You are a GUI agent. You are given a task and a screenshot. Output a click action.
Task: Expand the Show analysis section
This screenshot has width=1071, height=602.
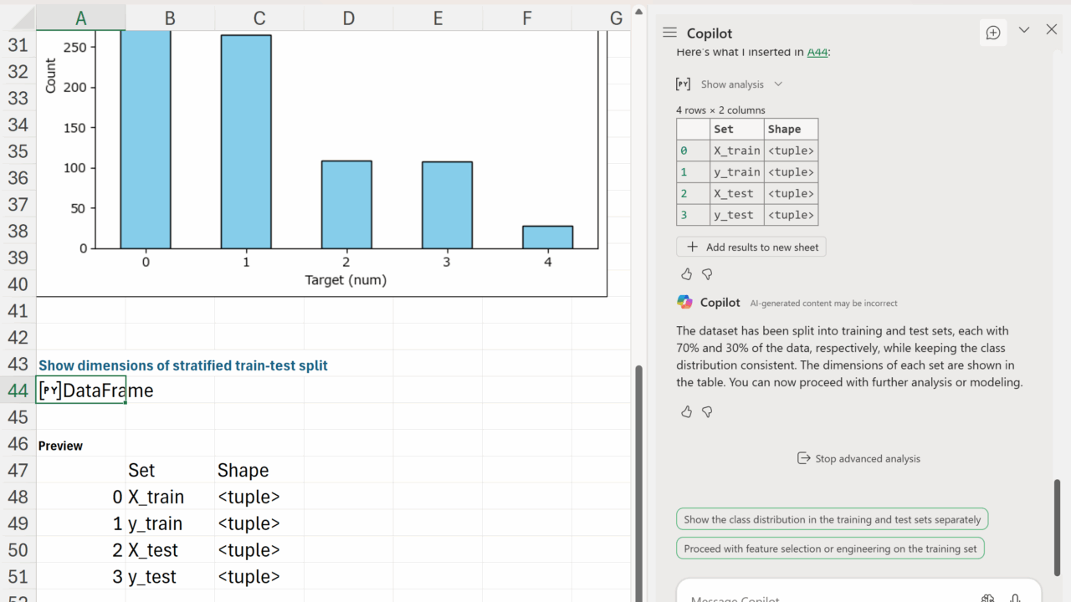click(x=741, y=84)
